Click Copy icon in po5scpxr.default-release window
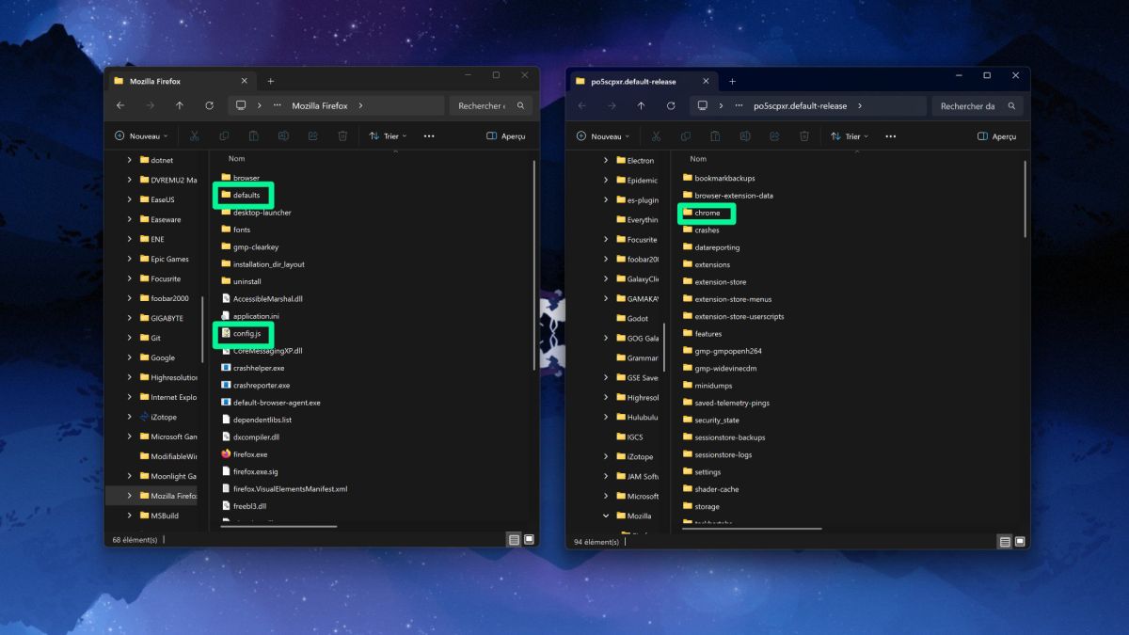The height and width of the screenshot is (635, 1129). [x=686, y=136]
